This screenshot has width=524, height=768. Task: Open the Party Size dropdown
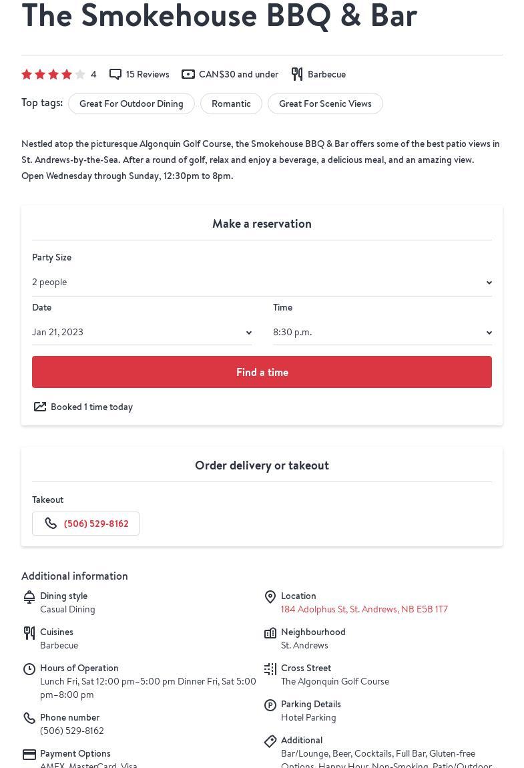[x=262, y=282]
